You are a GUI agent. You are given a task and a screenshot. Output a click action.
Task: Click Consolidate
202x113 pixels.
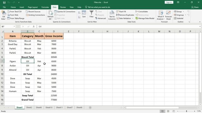(x=142, y=12)
